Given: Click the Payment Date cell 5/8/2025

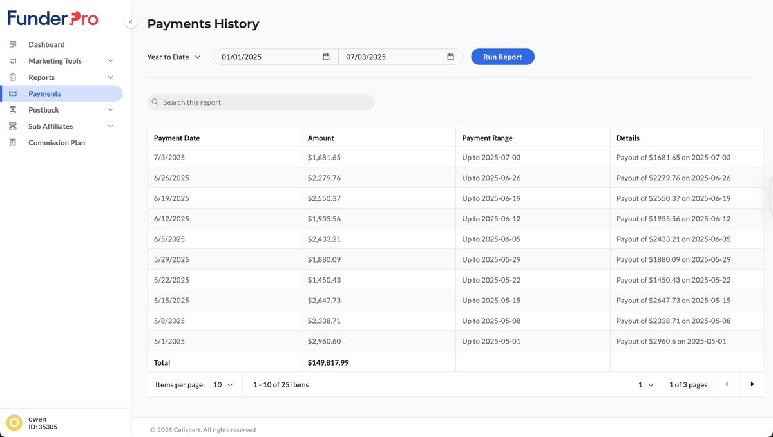Looking at the screenshot, I should click(169, 321).
